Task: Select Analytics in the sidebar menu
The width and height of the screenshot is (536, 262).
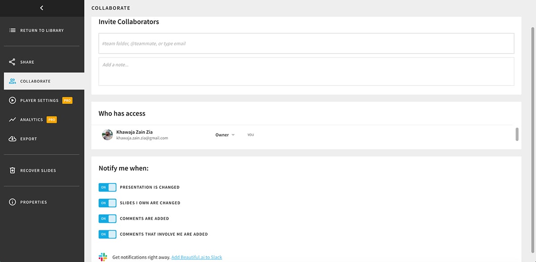Action: click(x=31, y=120)
